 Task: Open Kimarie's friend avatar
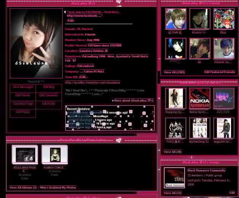tap(223, 48)
